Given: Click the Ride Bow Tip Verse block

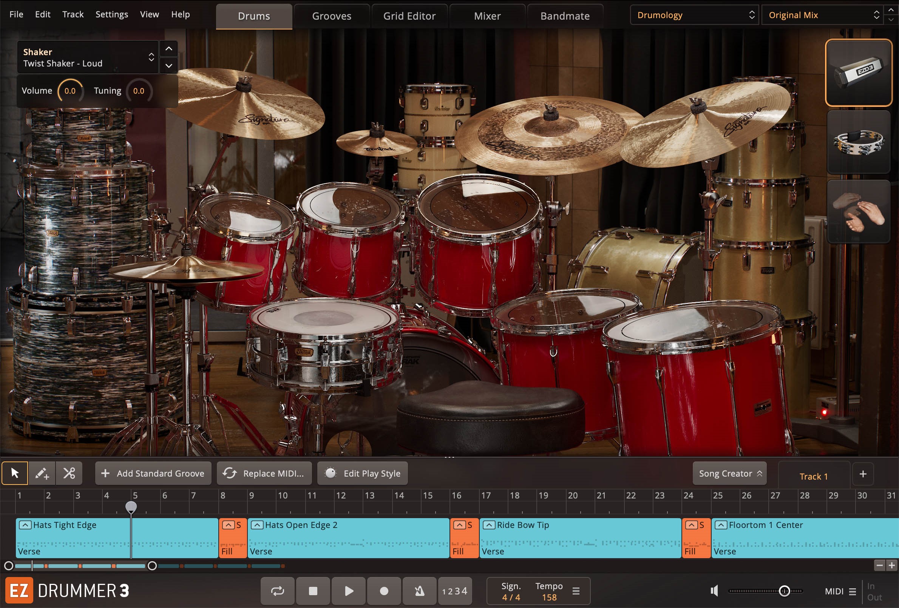Looking at the screenshot, I should point(580,538).
